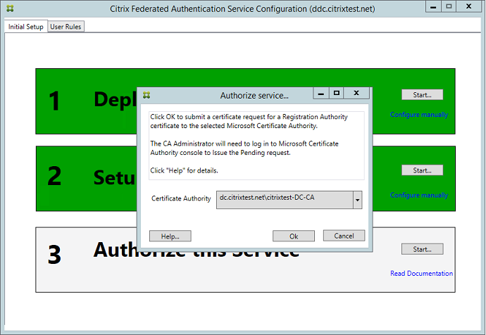
Task: Minimize the main Citrix FAS window
Action: (433, 6)
